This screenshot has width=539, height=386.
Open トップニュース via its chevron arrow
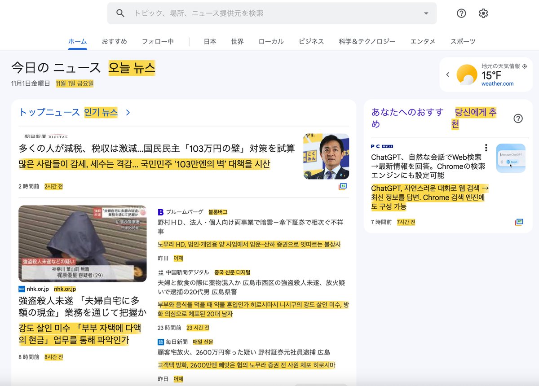point(128,113)
